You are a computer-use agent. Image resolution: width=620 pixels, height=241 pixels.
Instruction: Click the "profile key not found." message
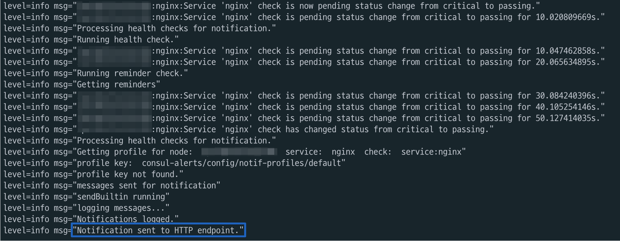click(x=130, y=174)
